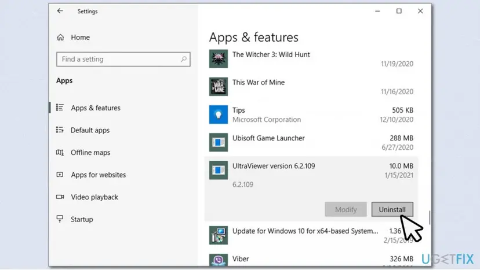This screenshot has width=480, height=270.
Task: Click the Default apps icon
Action: (60, 130)
